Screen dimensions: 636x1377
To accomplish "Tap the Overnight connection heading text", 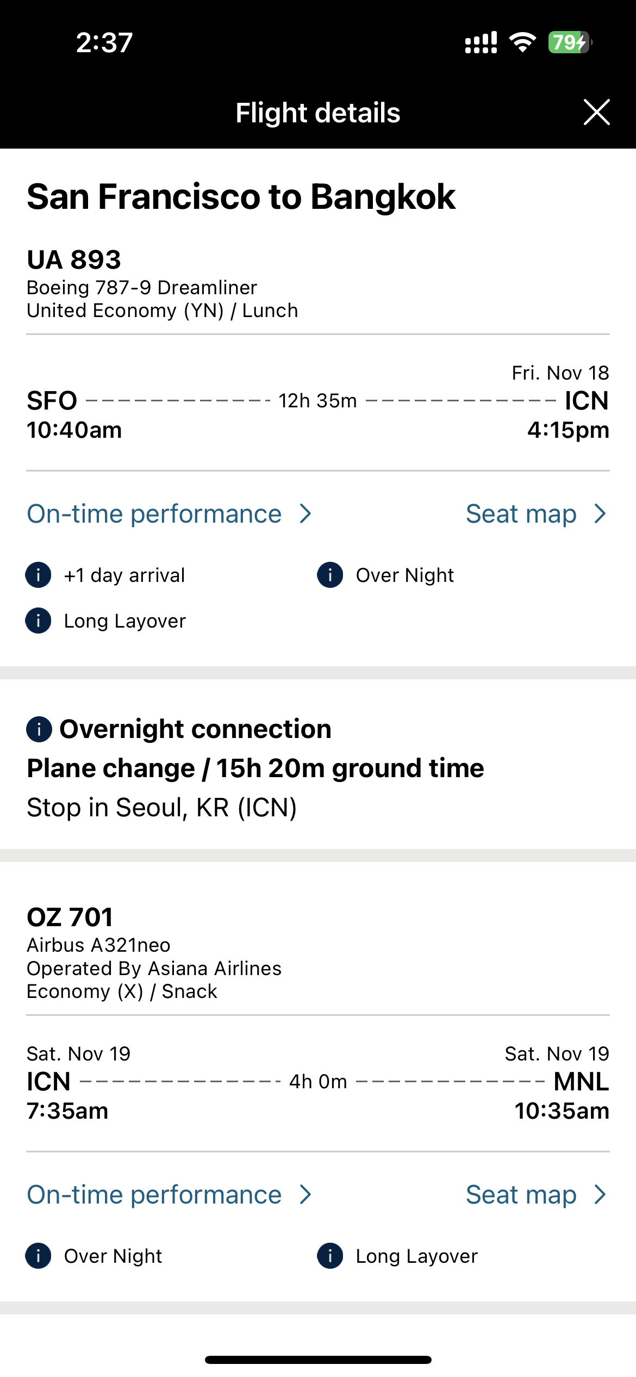I will [195, 729].
